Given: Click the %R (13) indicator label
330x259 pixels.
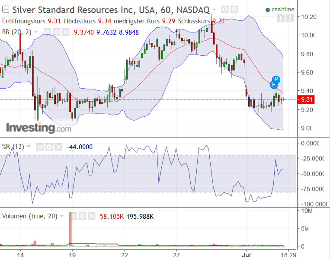Looking at the screenshot, I should [13, 147].
